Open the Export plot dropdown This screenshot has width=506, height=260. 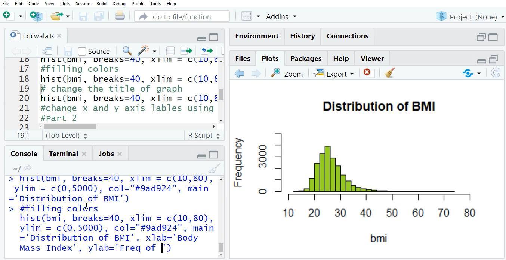(x=334, y=74)
